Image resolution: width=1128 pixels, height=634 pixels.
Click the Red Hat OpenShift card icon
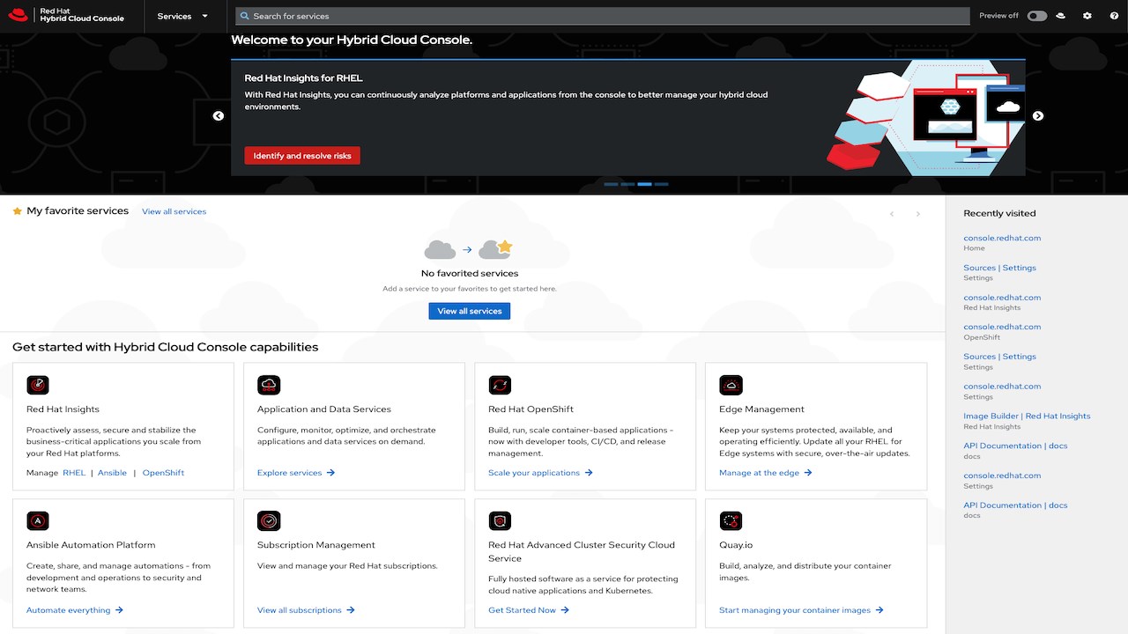tap(500, 385)
